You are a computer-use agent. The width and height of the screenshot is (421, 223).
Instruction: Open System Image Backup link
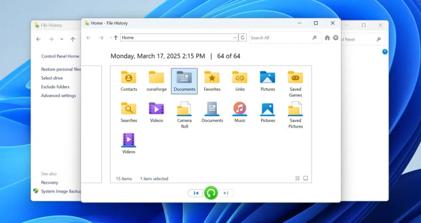(61, 192)
